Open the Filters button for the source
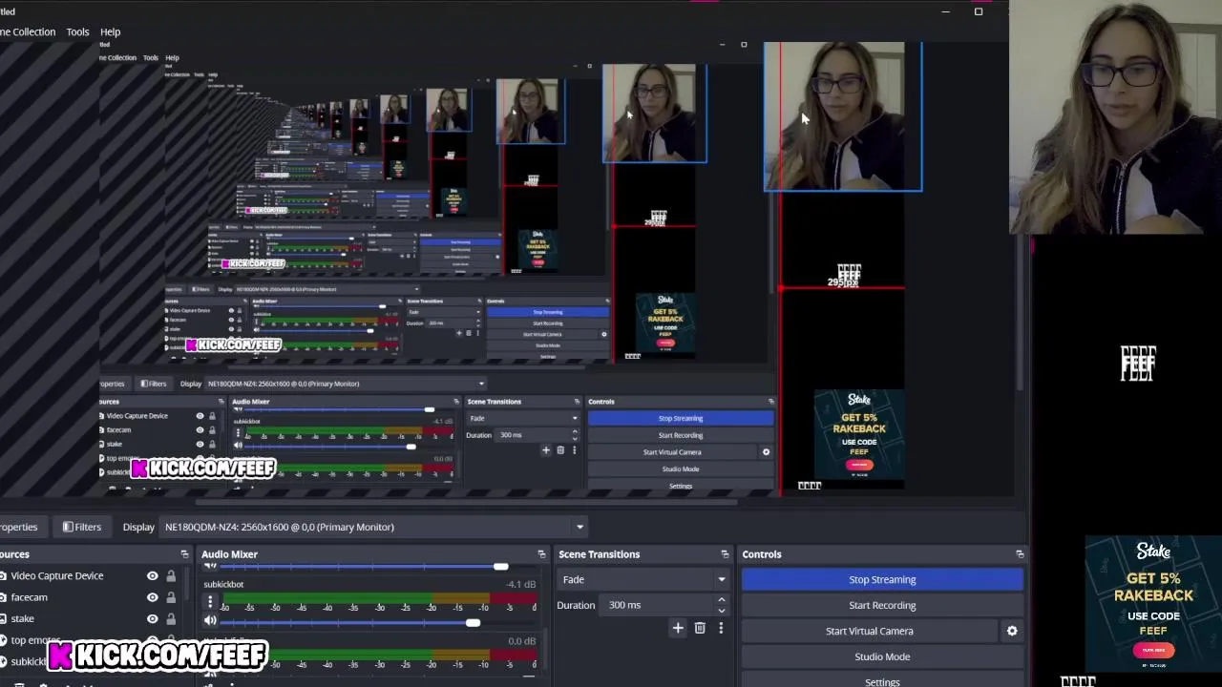The image size is (1222, 687). tap(81, 527)
